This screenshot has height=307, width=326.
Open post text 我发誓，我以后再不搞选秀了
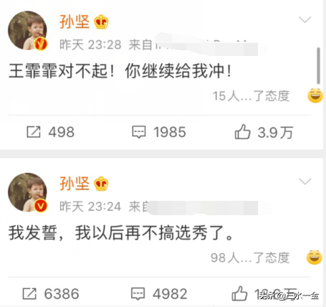[121, 233]
